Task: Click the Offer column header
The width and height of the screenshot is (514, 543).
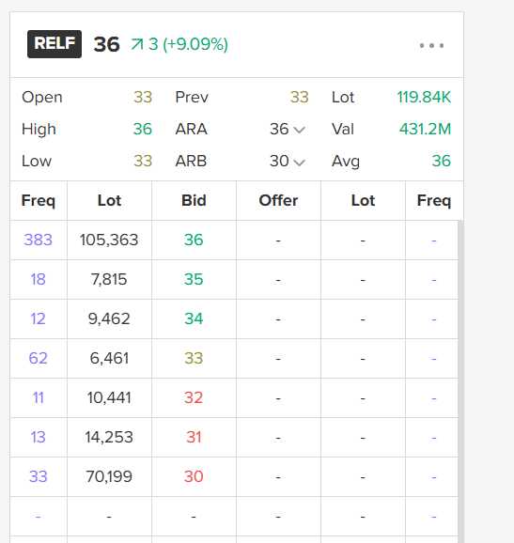Action: tap(278, 200)
